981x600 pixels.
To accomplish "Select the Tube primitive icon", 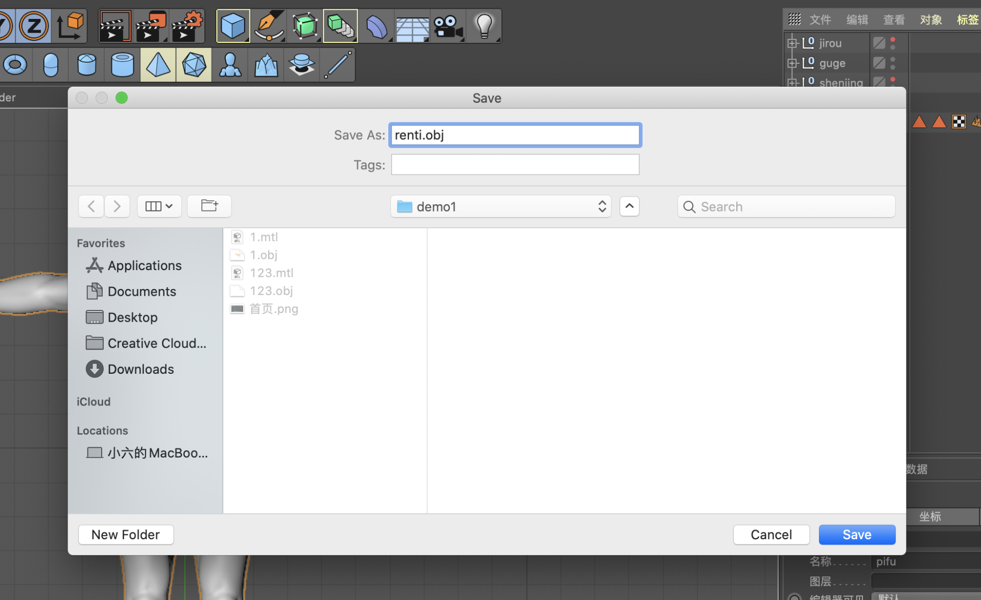I will click(122, 65).
